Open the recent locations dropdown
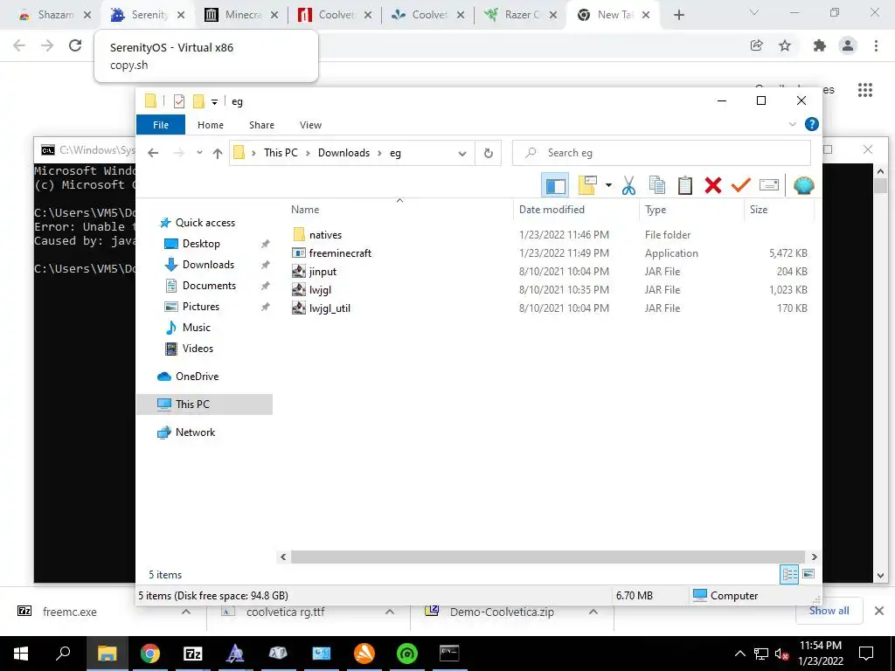 [199, 153]
